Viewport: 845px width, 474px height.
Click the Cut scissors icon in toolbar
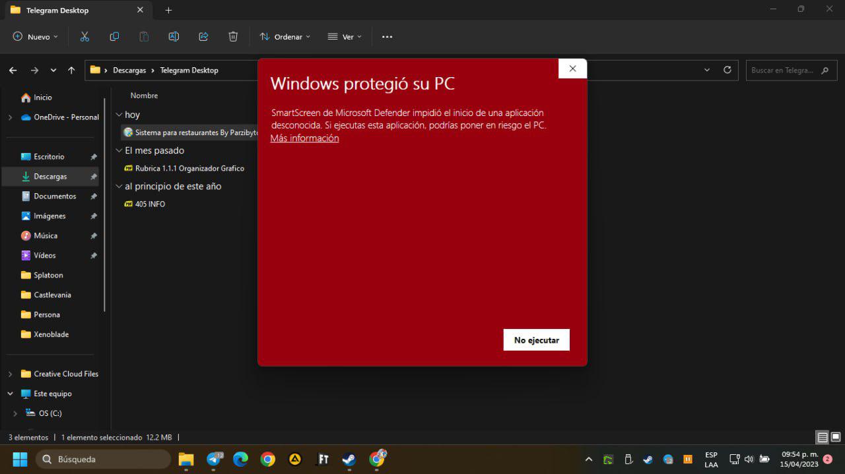[x=84, y=37]
